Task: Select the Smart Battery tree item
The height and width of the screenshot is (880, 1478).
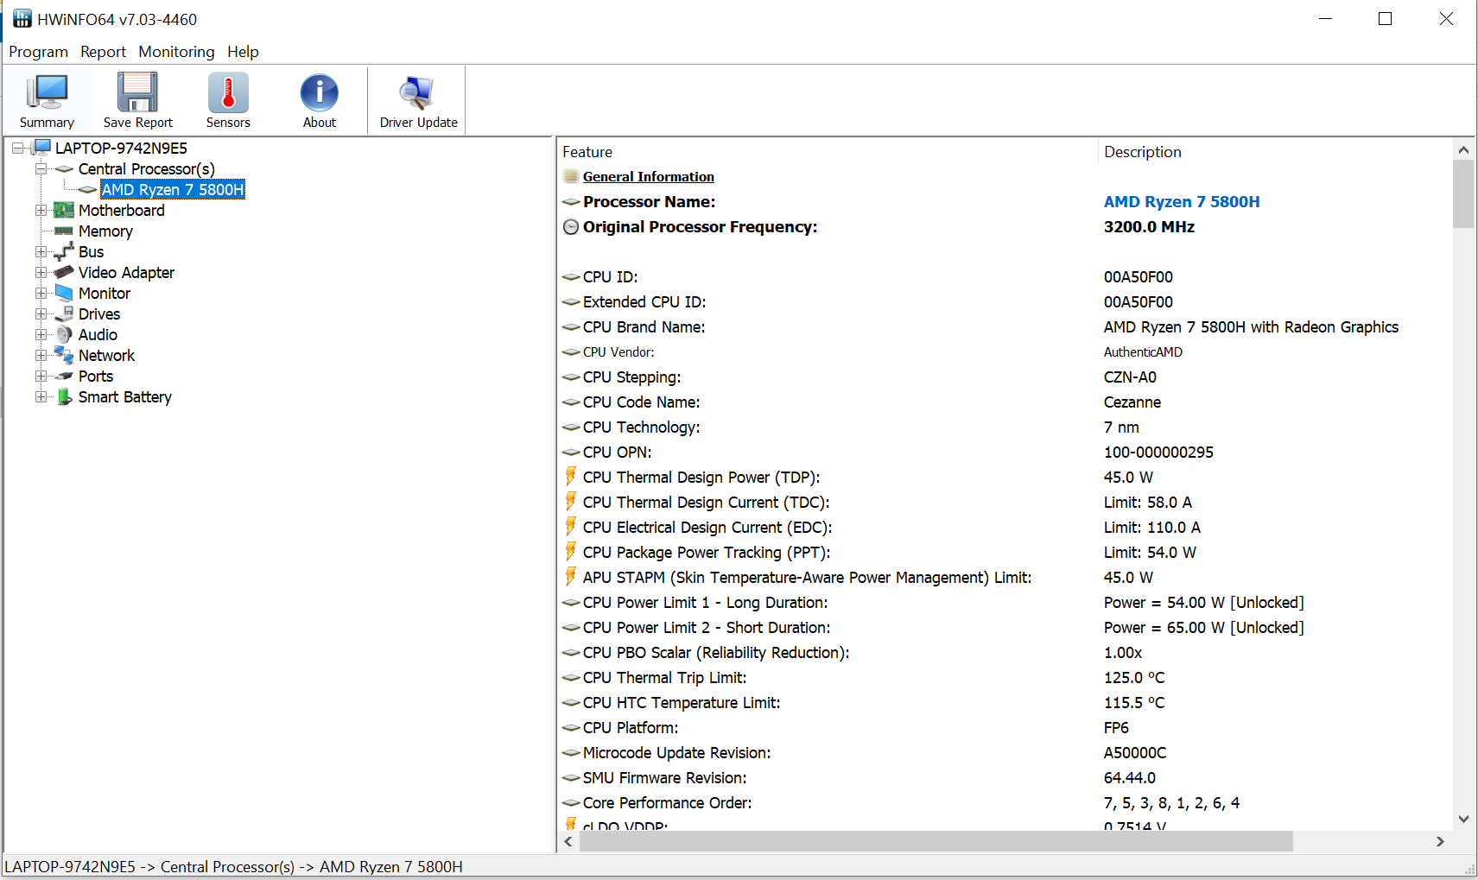Action: 124,397
